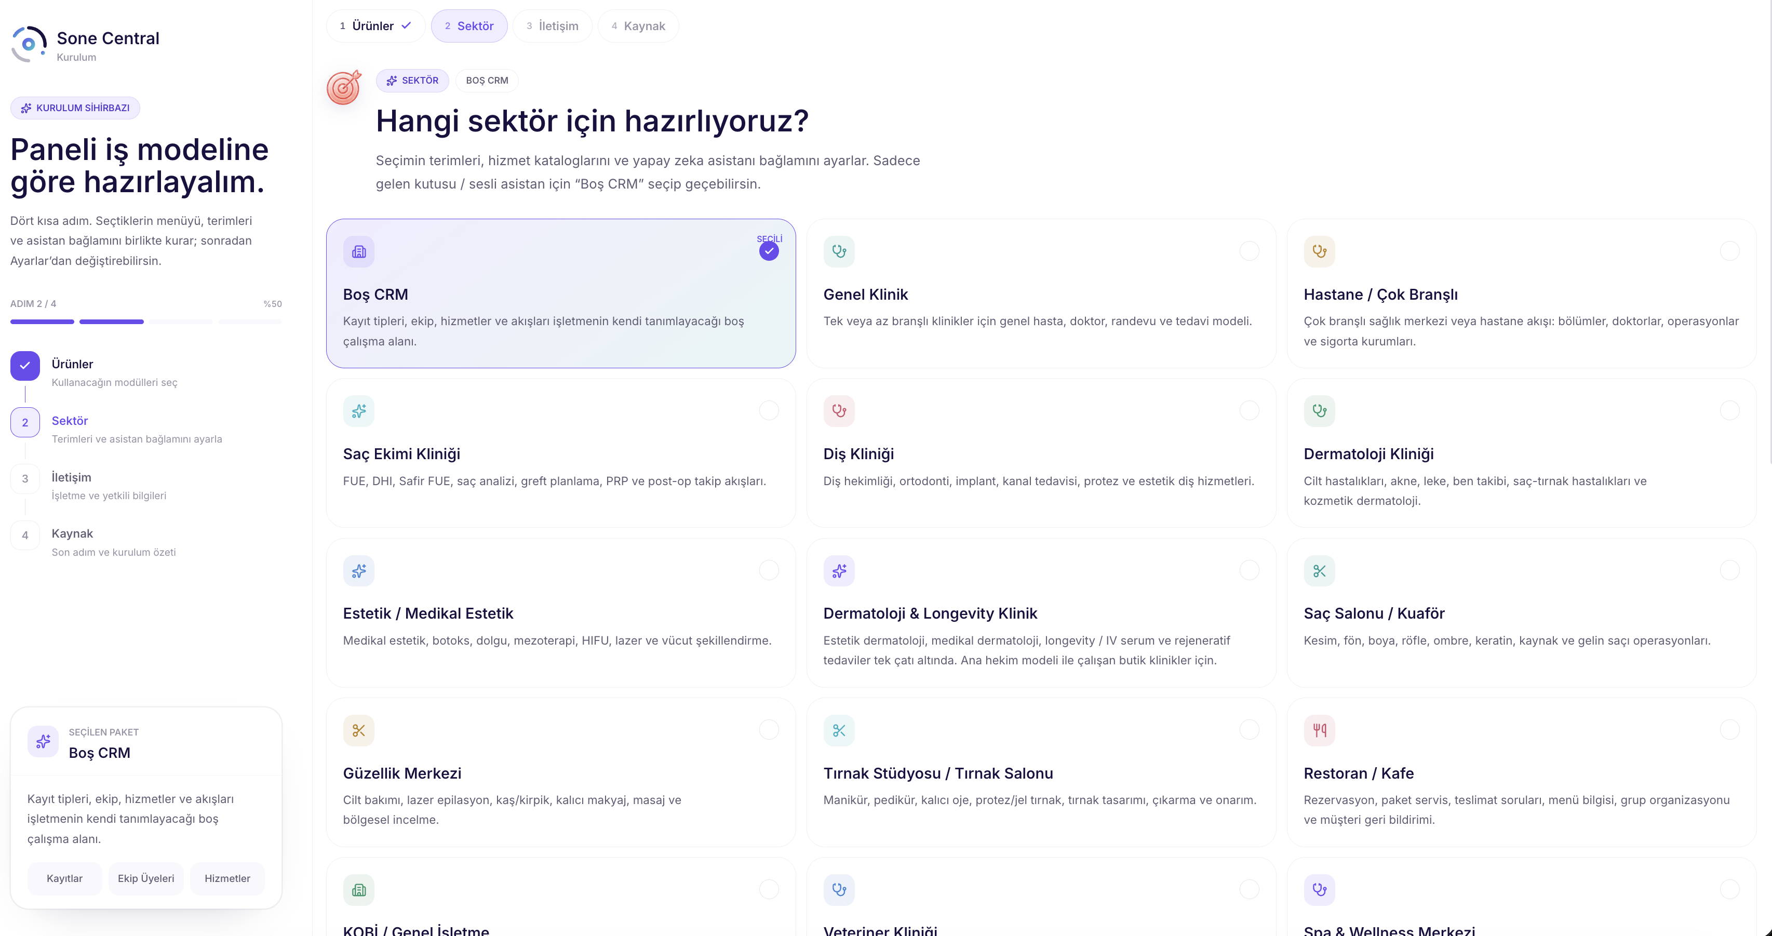Open the Sektör tab in the top stepper
Viewport: 1772px width, 936px height.
coord(469,26)
